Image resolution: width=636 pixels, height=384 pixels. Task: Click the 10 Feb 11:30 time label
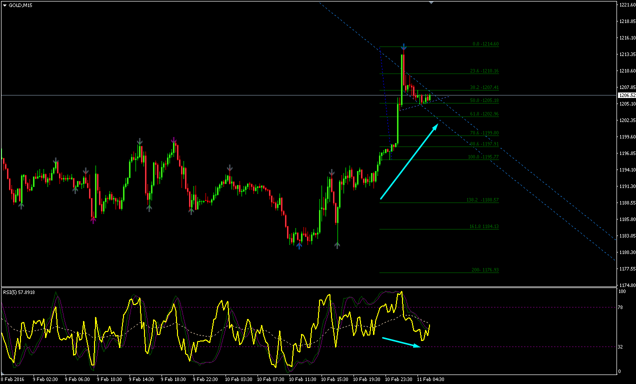point(302,379)
